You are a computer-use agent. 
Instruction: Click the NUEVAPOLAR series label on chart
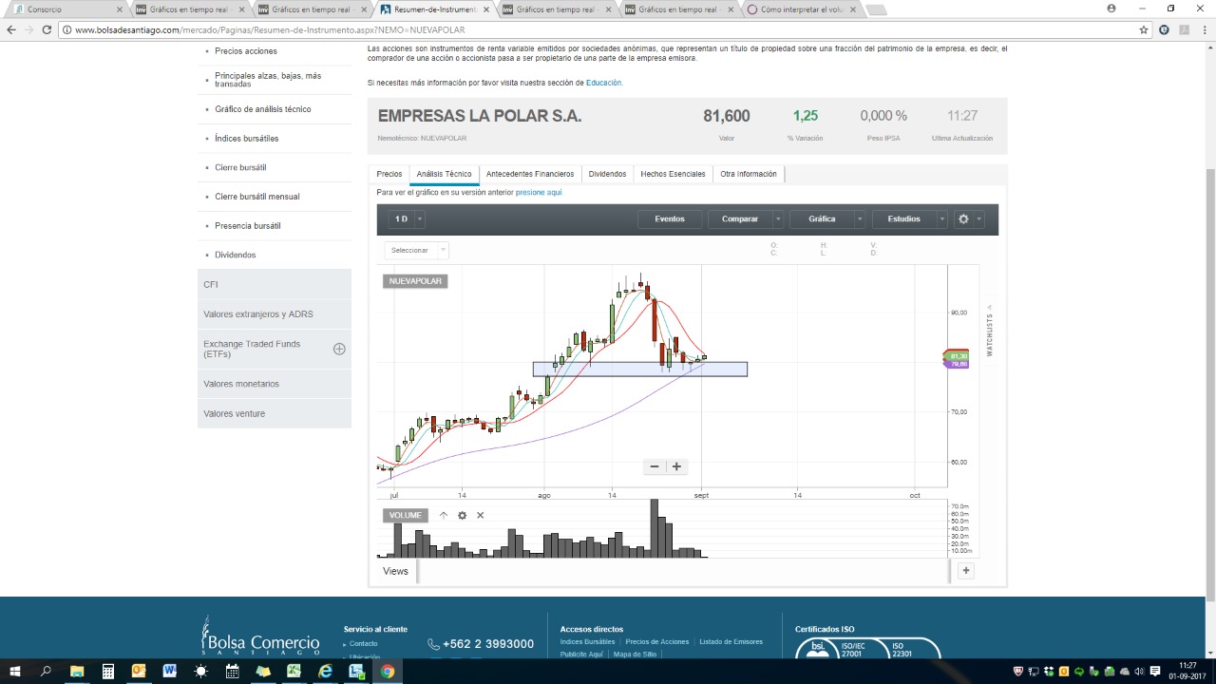[415, 281]
